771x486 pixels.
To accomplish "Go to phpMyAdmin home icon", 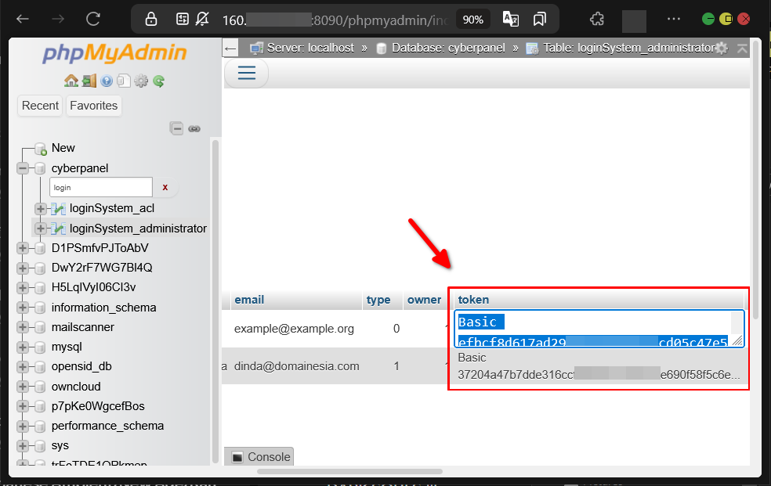I will 71,81.
